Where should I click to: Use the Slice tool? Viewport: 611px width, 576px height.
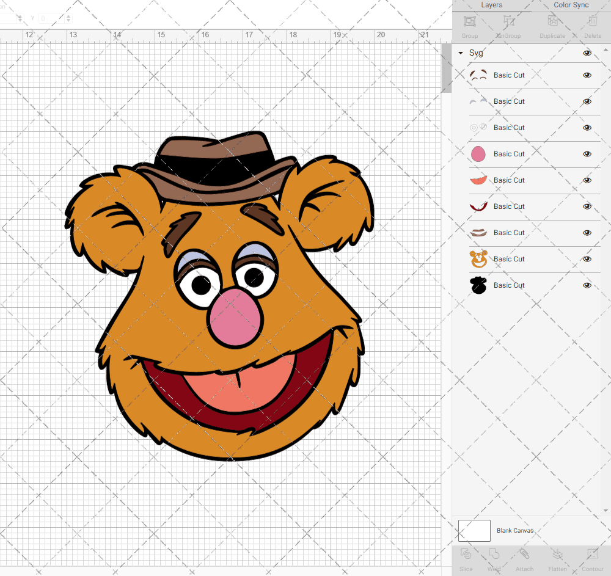coord(466,554)
